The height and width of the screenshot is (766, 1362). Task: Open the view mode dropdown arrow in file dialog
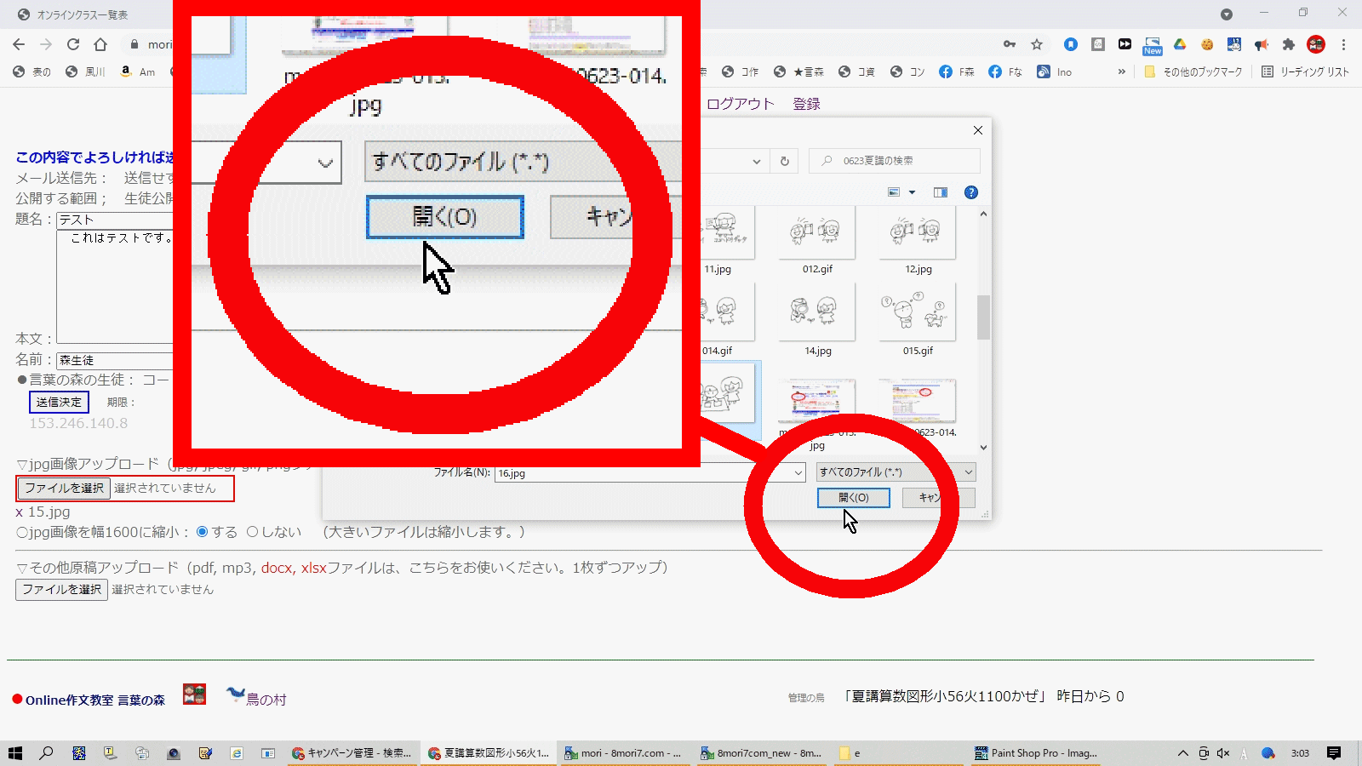tap(913, 192)
